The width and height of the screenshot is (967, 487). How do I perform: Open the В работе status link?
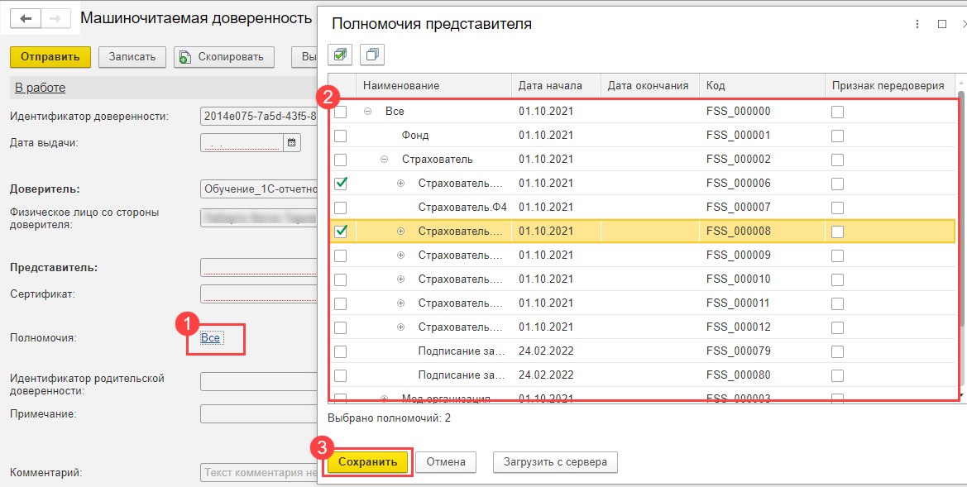(40, 88)
